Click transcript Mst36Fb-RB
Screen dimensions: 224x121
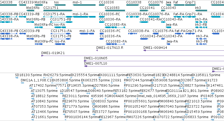pos(36,19)
